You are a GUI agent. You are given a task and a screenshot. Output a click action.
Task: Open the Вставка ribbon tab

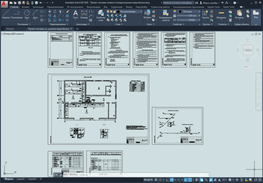[25, 7]
